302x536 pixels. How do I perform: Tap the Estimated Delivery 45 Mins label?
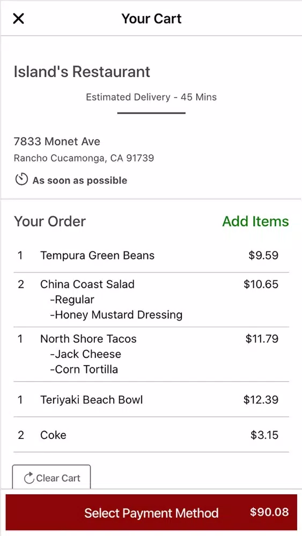pos(151,97)
